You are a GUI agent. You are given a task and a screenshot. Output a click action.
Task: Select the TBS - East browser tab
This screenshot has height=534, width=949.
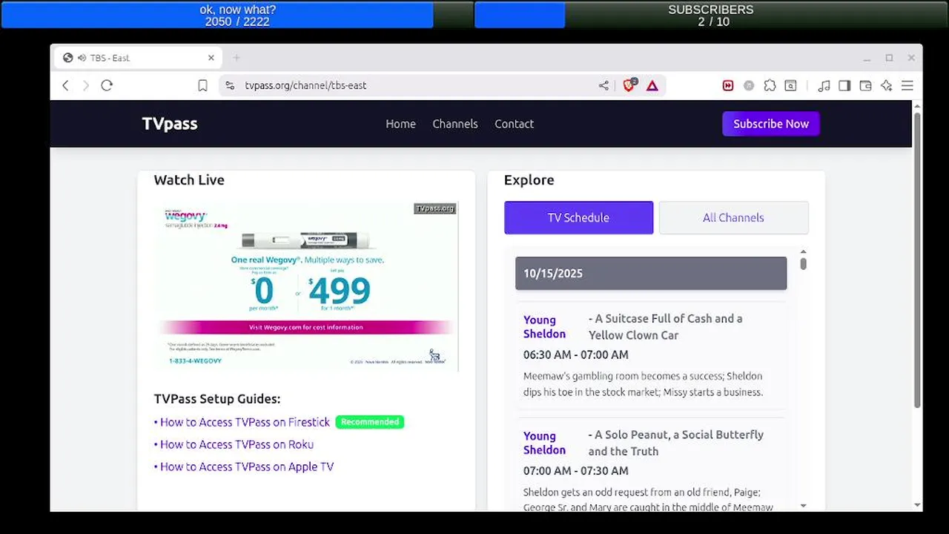(137, 58)
